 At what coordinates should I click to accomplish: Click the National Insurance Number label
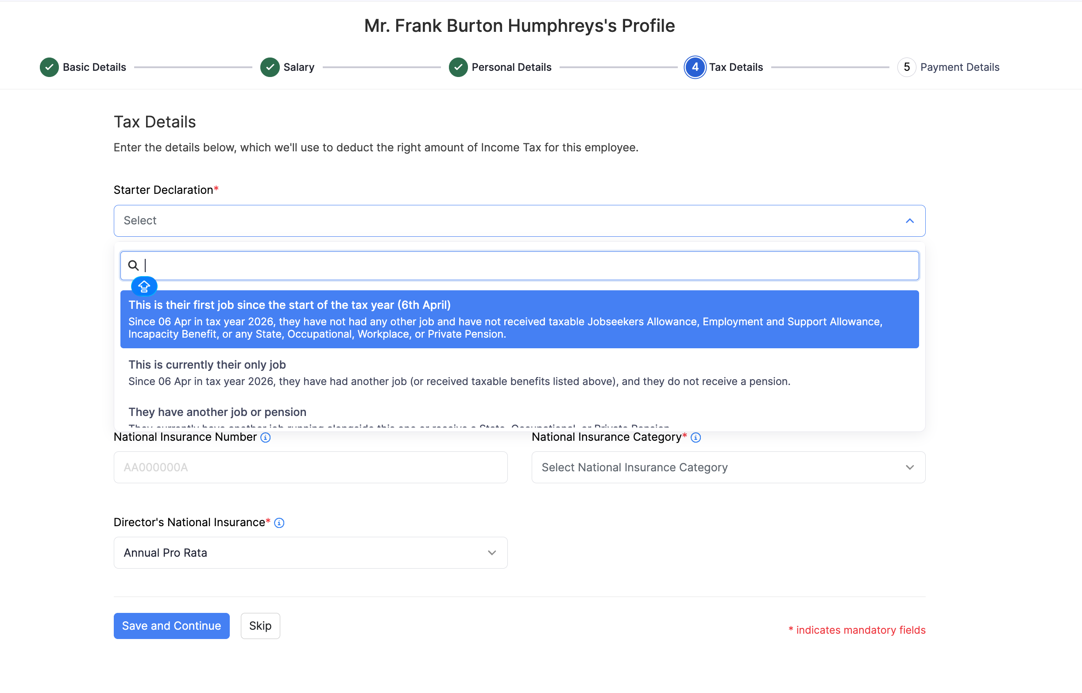185,437
